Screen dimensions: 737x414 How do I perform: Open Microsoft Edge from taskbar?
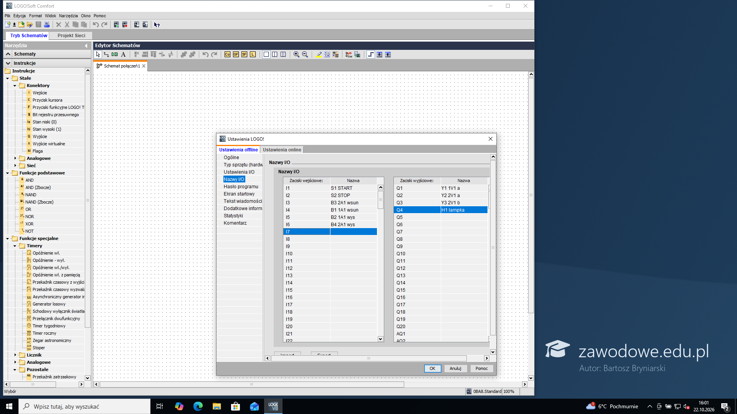point(198,406)
